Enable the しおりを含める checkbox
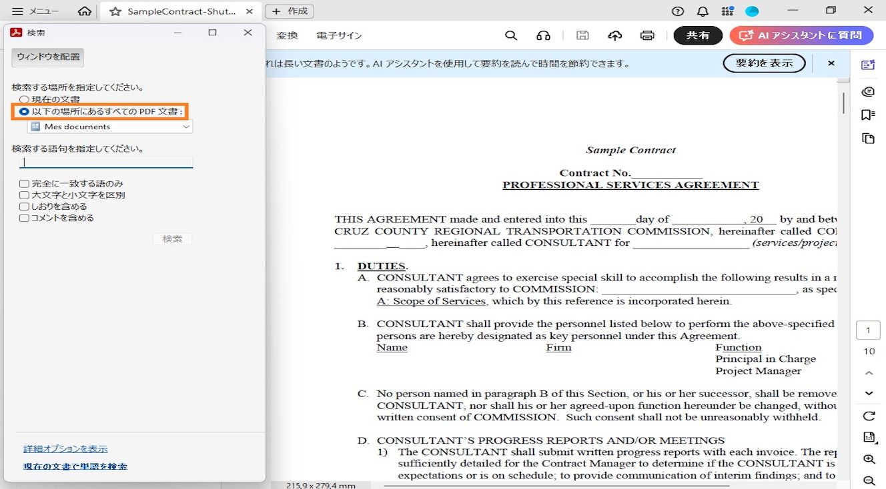This screenshot has height=489, width=886. 24,207
